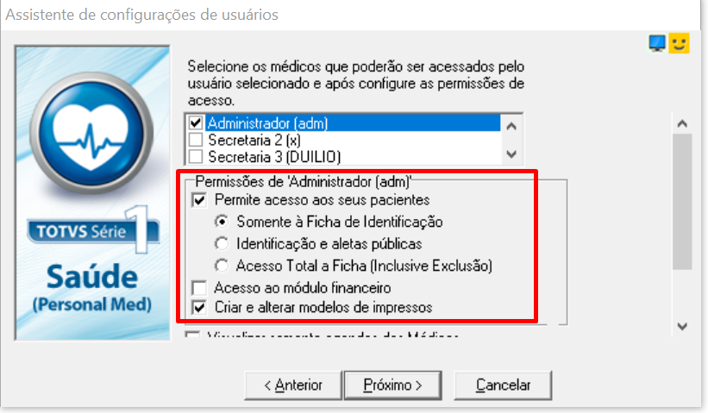Click the Cancelar button
The height and width of the screenshot is (413, 708).
503,385
